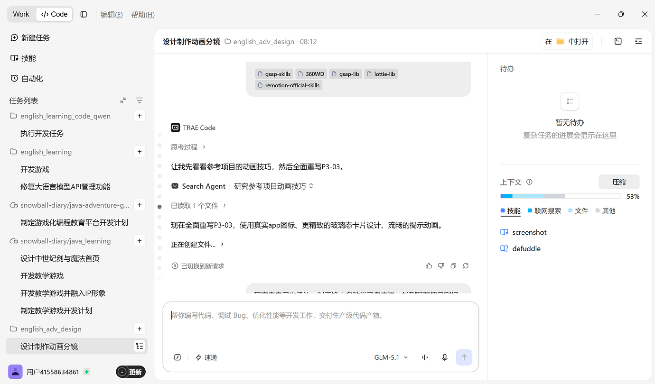The image size is (655, 384).
Task: Collapse all task list groups icon
Action: click(x=123, y=101)
